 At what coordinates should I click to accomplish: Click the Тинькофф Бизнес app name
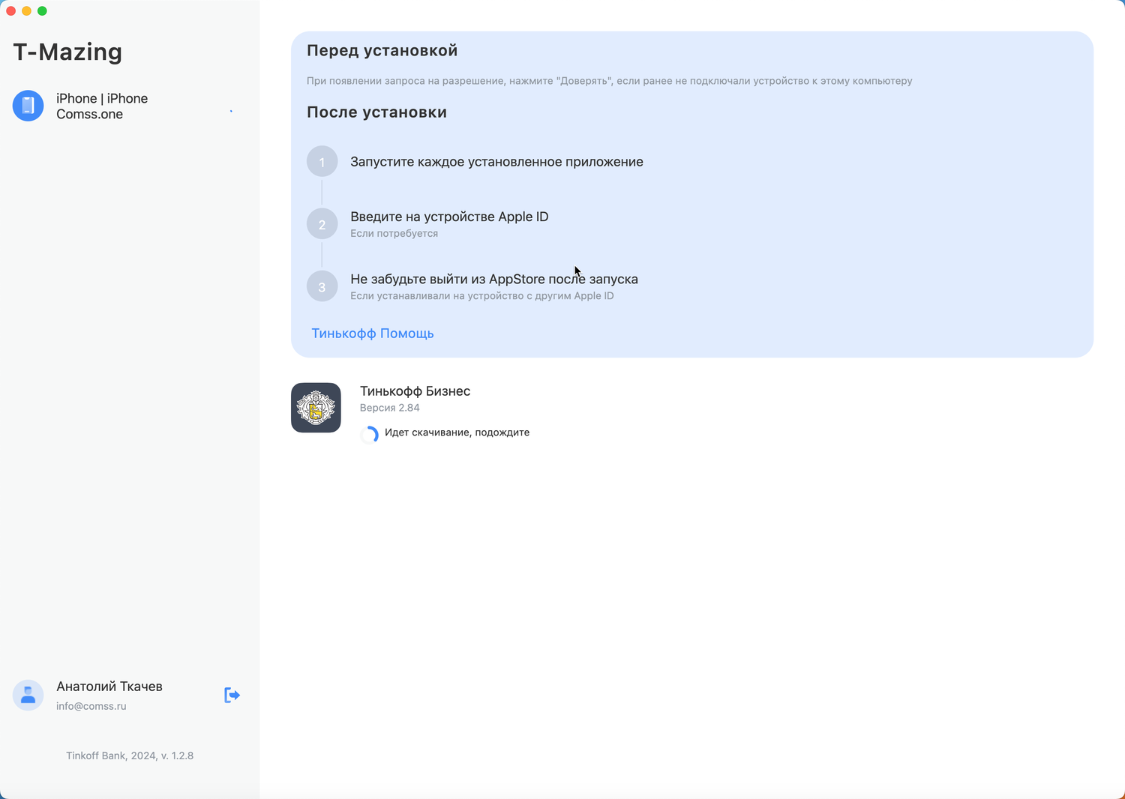click(415, 391)
